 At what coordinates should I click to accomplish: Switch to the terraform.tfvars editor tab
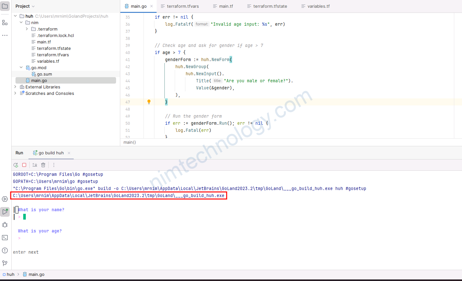(182, 6)
